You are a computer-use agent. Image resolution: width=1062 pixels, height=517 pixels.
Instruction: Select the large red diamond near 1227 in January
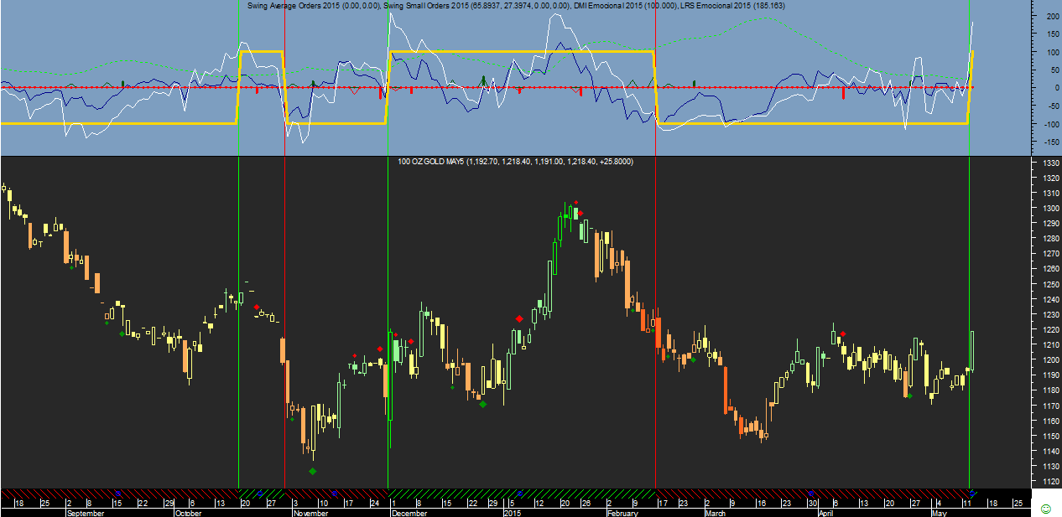(520, 318)
